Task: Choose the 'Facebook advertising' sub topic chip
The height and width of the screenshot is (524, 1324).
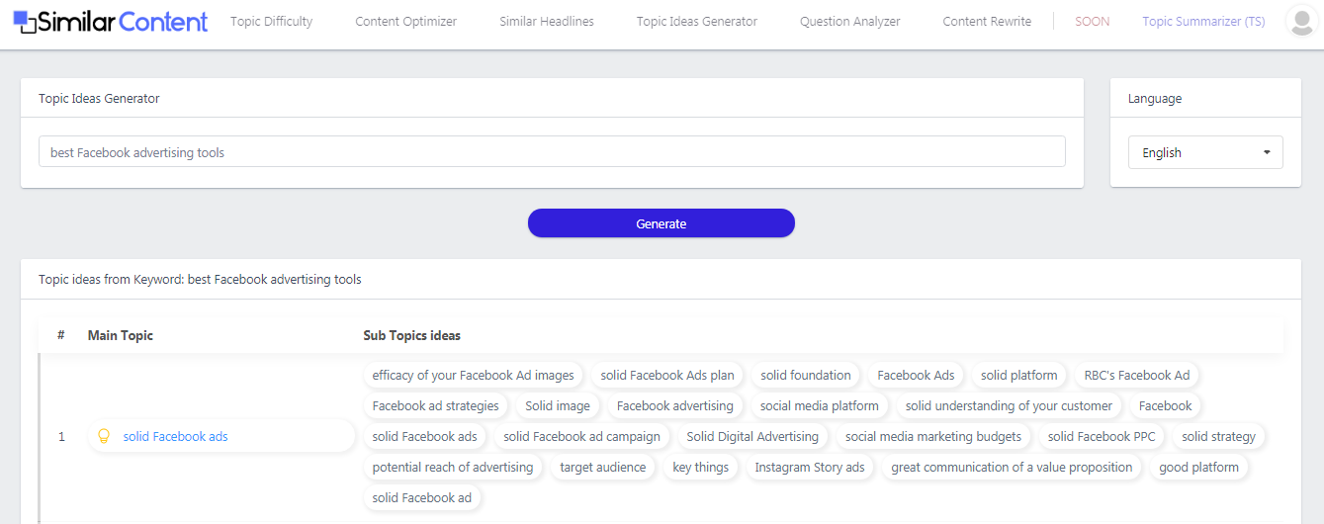Action: pos(675,405)
